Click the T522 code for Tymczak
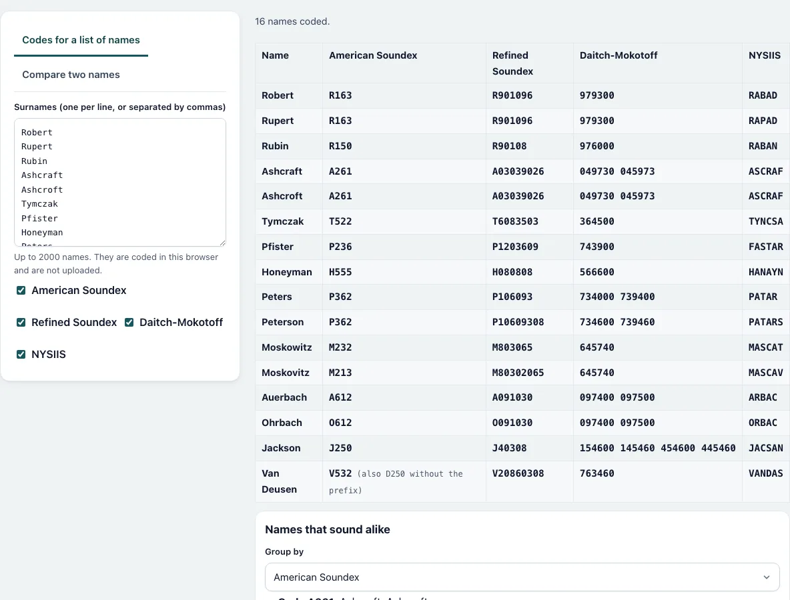 point(340,221)
